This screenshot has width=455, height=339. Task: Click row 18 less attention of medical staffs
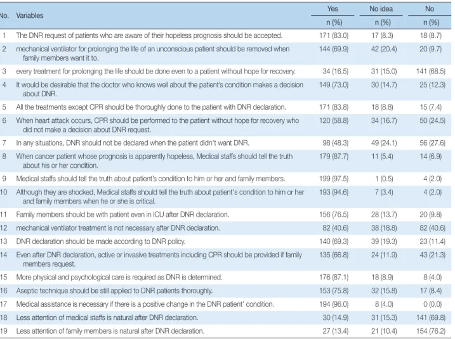107,317
